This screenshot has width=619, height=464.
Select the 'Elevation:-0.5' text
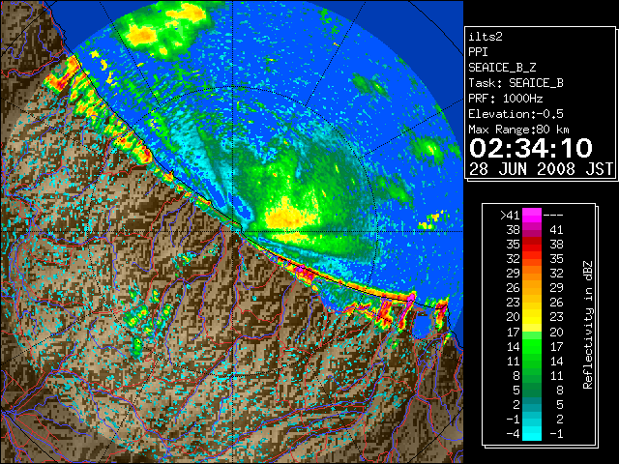click(x=516, y=114)
